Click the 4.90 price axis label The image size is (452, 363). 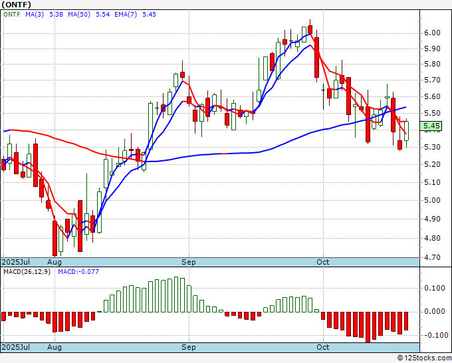432,219
